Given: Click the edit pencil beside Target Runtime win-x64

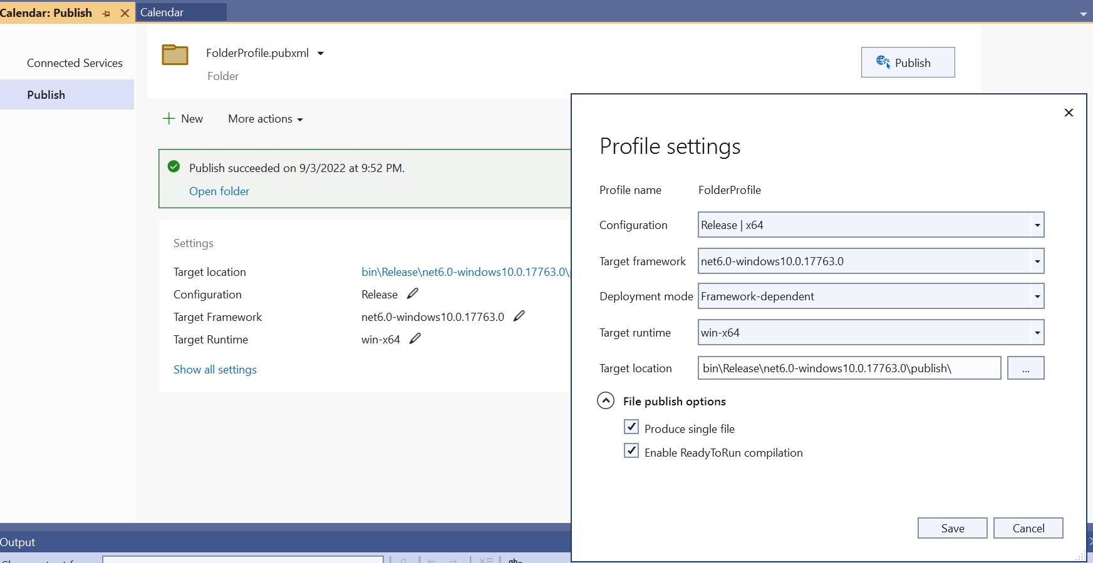Looking at the screenshot, I should pyautogui.click(x=415, y=339).
